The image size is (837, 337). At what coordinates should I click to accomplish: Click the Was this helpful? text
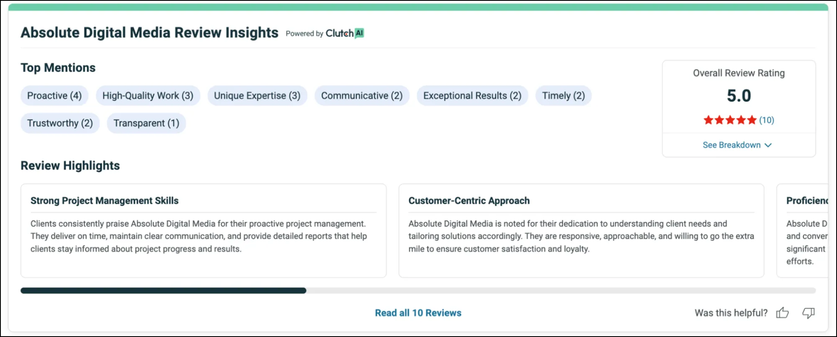tap(731, 313)
